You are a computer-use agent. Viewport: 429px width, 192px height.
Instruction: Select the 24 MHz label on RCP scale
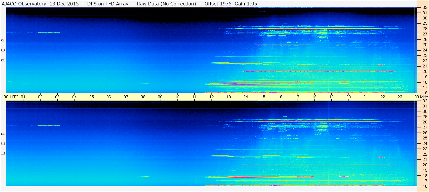pos(425,50)
